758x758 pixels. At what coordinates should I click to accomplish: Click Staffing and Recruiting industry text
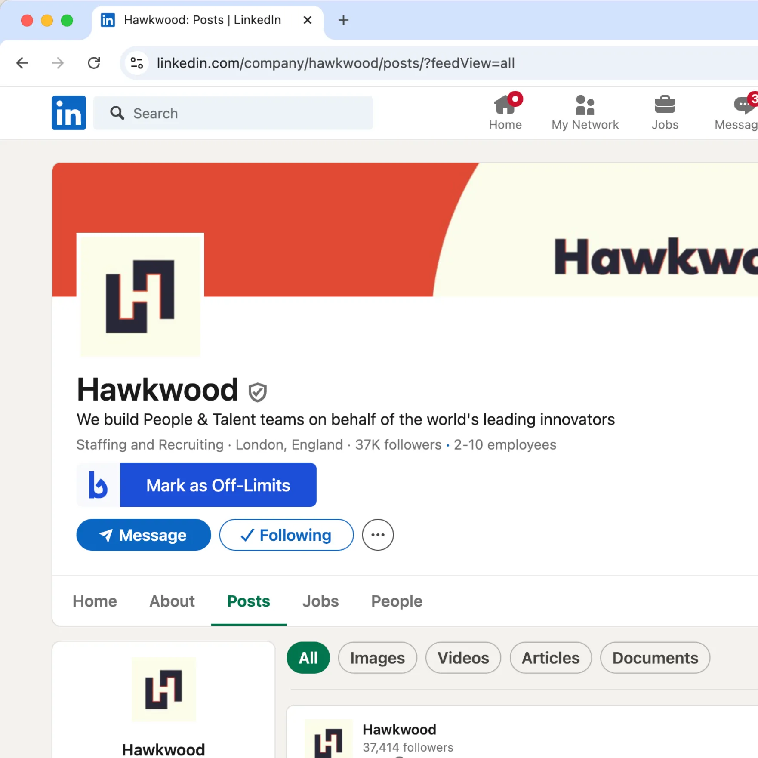[150, 444]
